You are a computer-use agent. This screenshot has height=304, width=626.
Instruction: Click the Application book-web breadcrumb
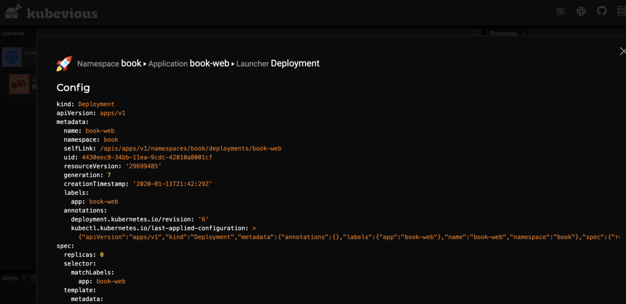click(x=188, y=64)
